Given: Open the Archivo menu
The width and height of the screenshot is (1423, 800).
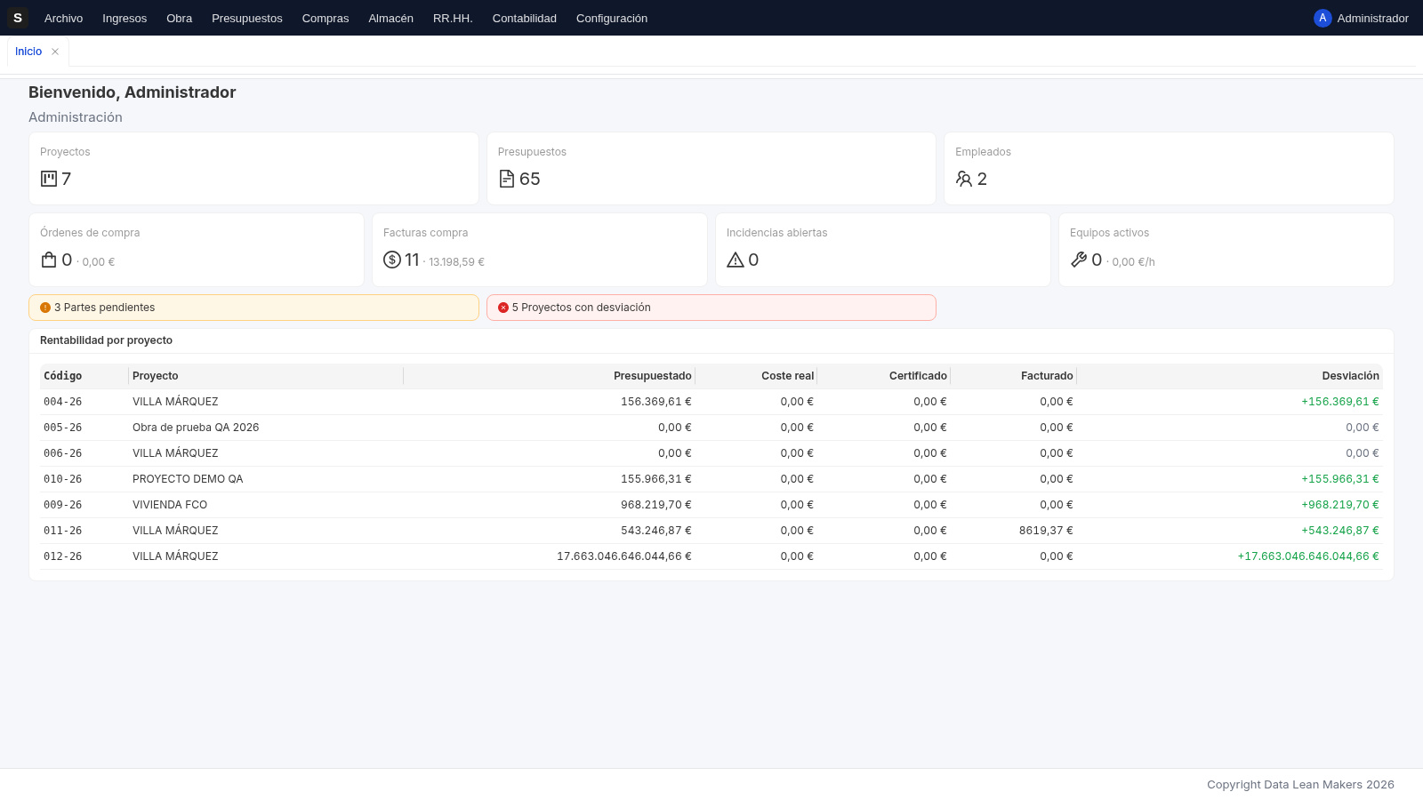Looking at the screenshot, I should click(63, 18).
